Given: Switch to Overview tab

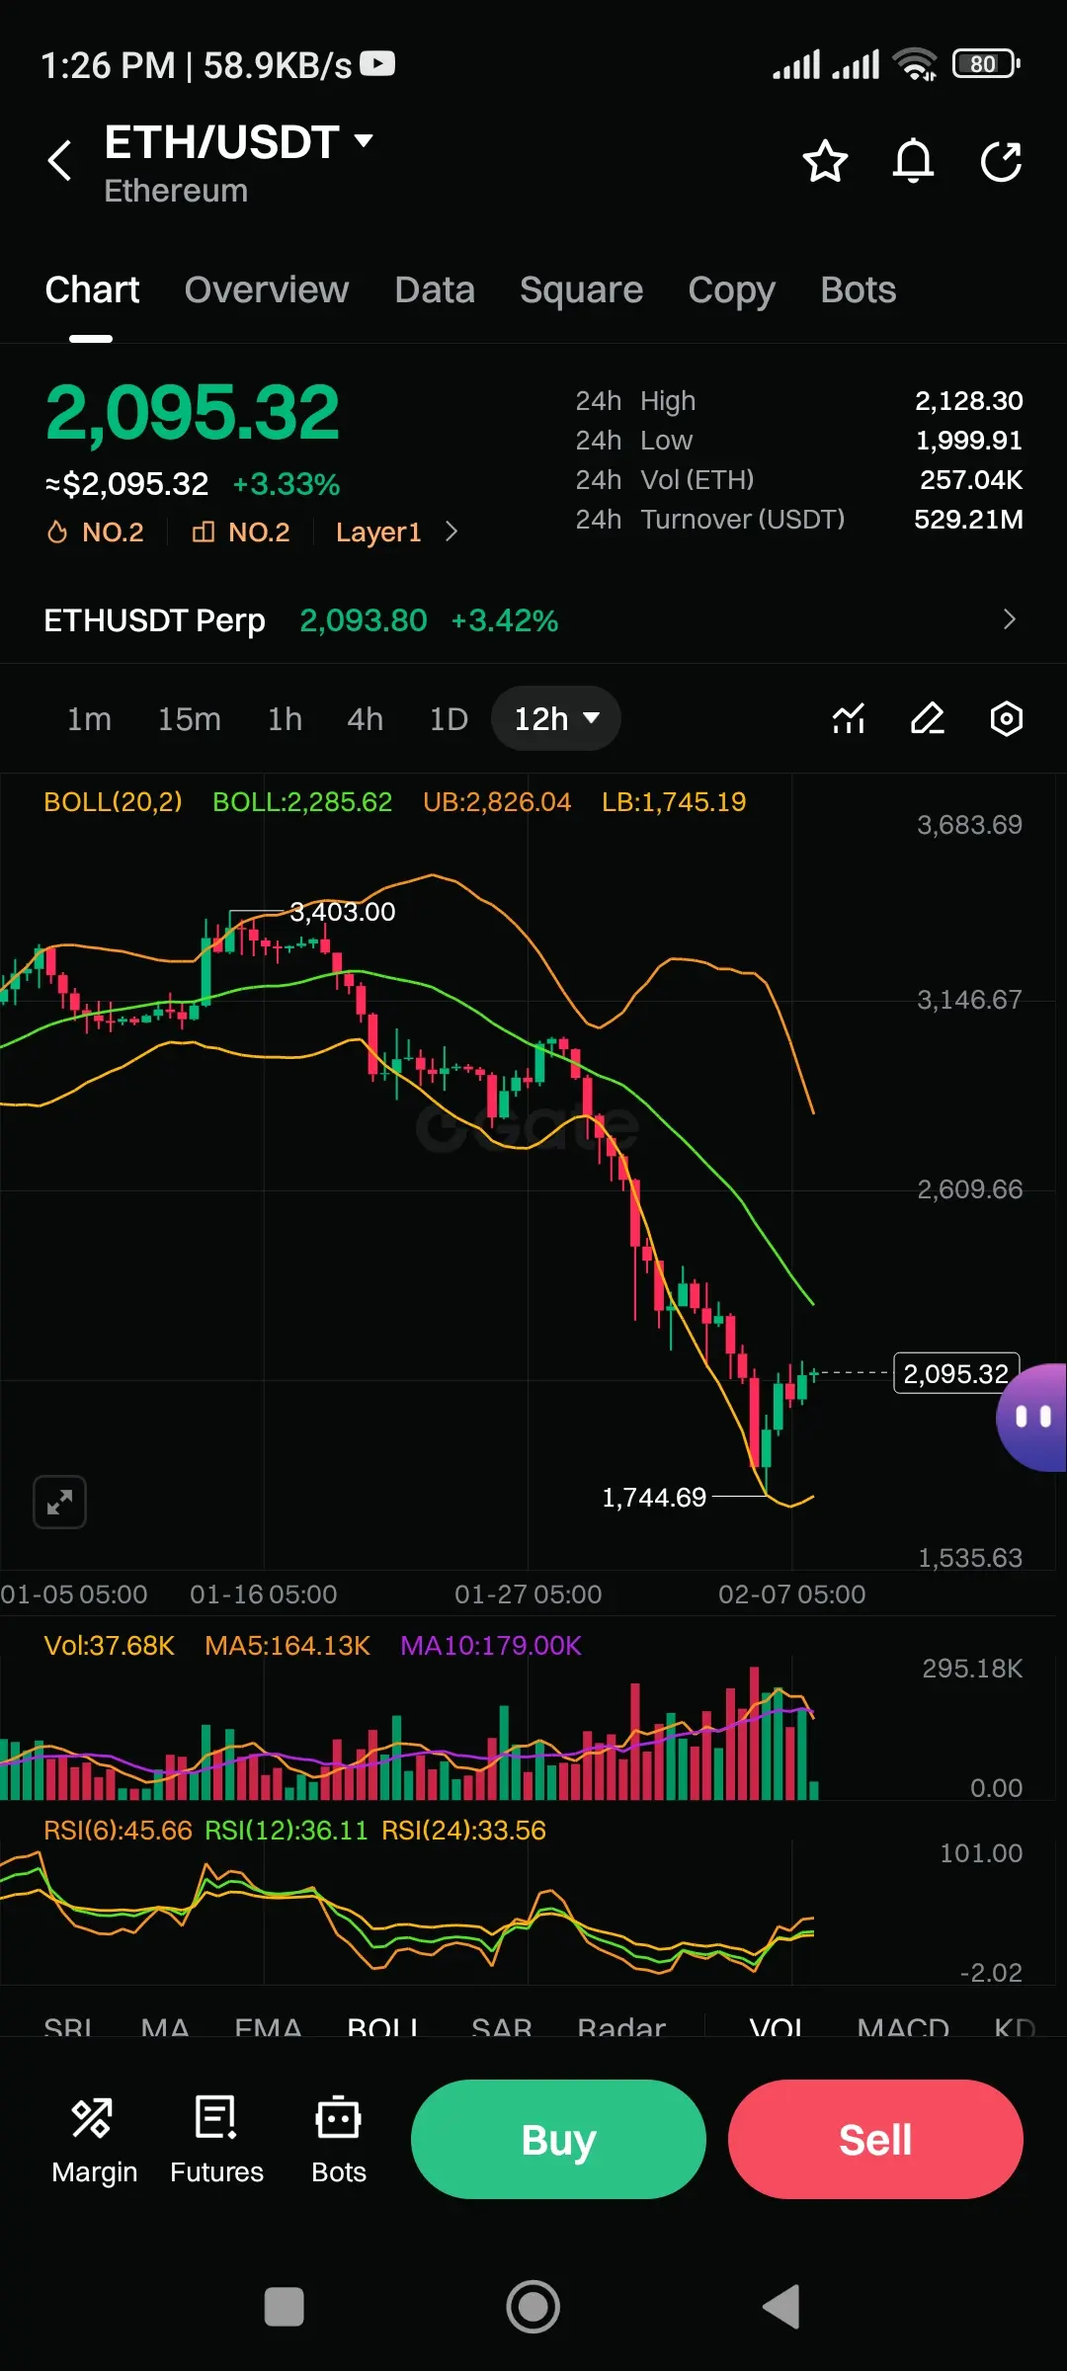Looking at the screenshot, I should [x=267, y=289].
